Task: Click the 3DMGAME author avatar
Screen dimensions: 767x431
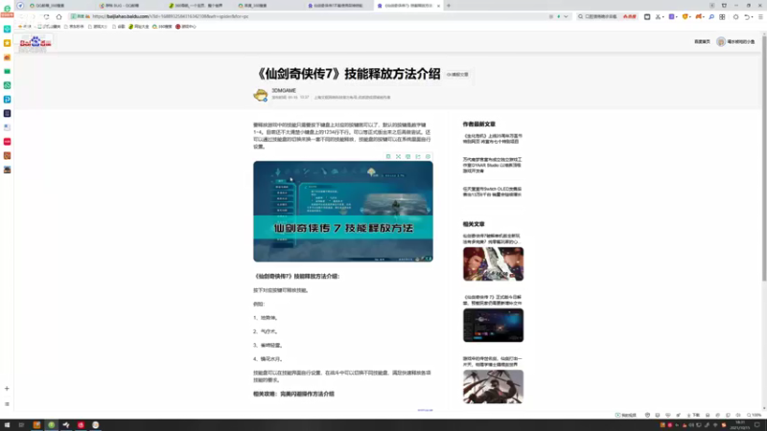Action: 260,94
